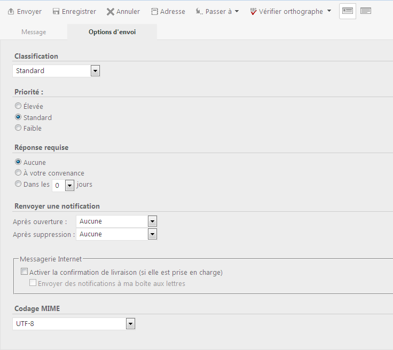Click the Passer à label
393x350 pixels.
[x=218, y=12]
